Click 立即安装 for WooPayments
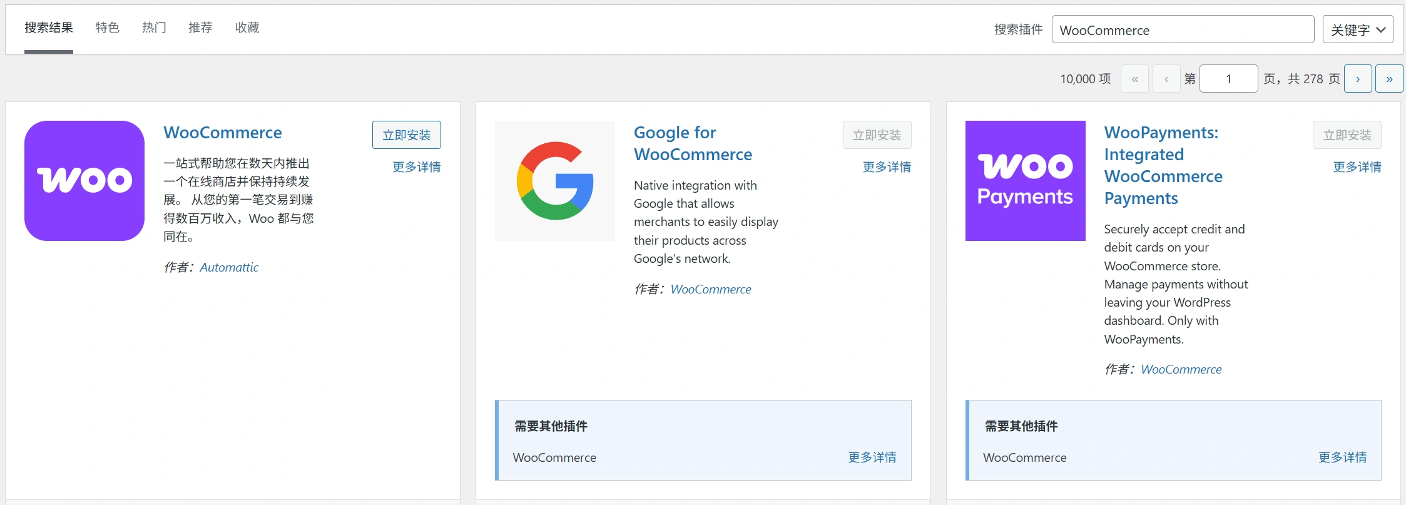 1347,135
